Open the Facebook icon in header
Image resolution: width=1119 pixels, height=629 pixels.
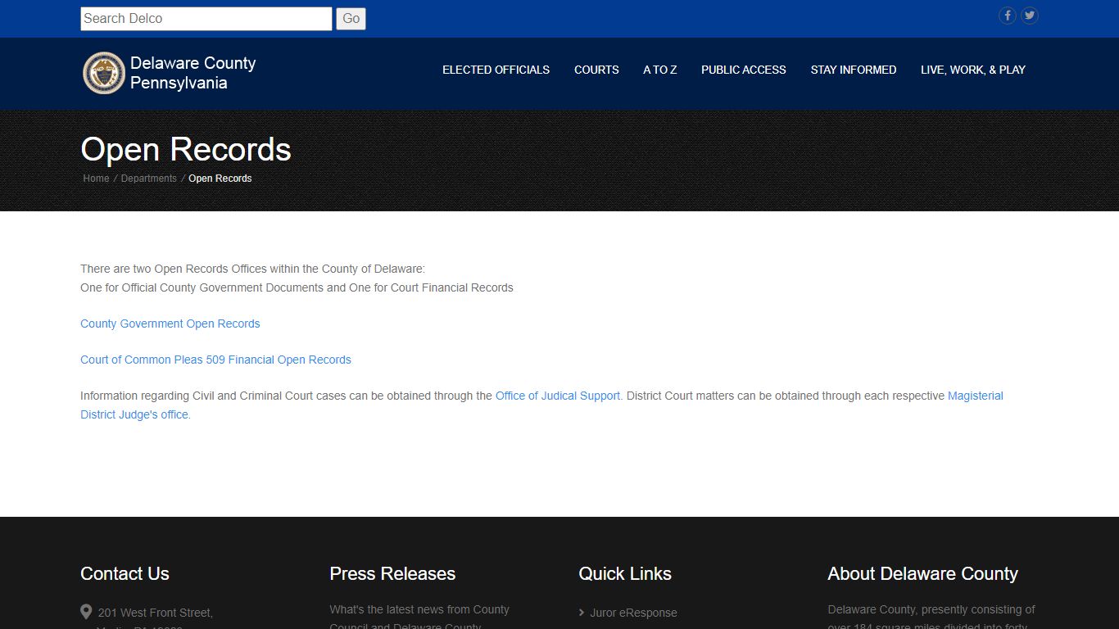(1007, 16)
